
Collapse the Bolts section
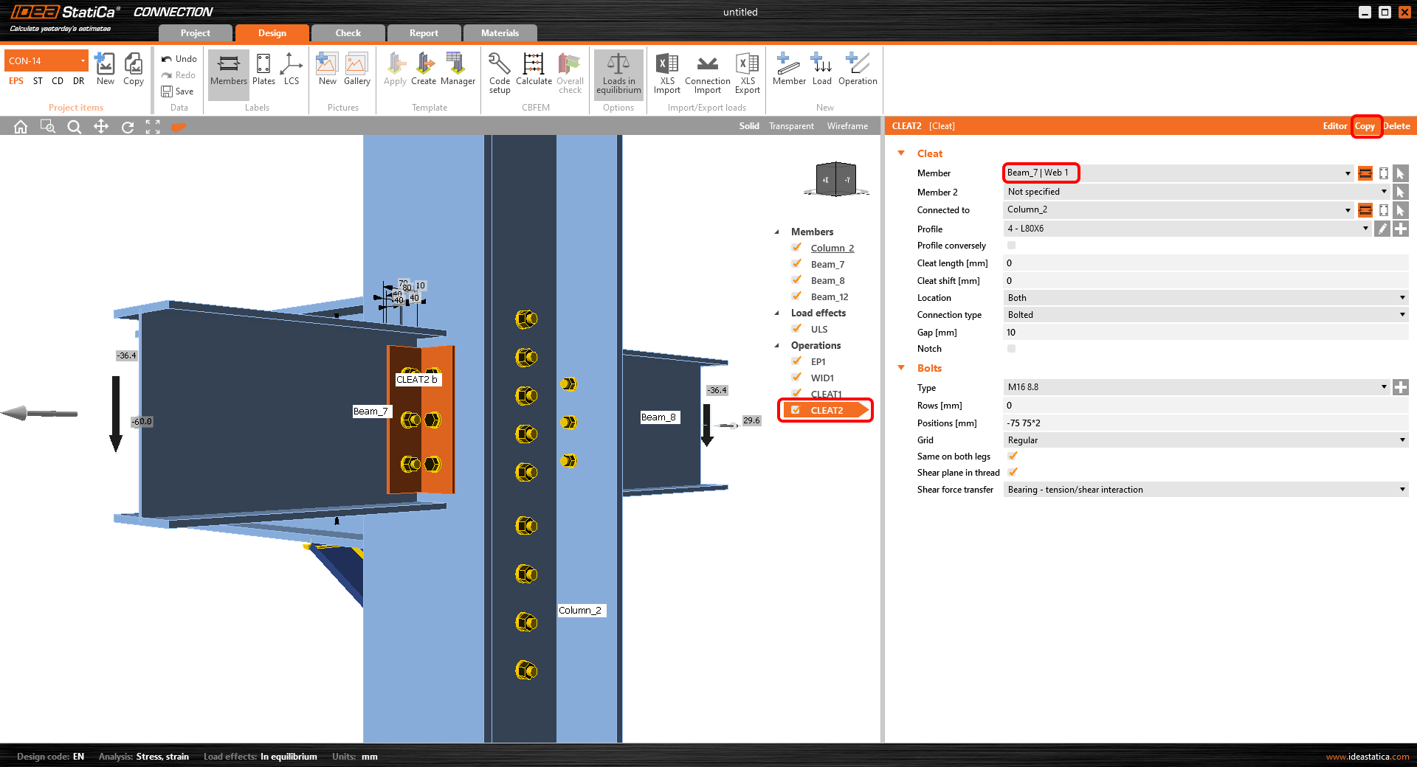point(901,368)
